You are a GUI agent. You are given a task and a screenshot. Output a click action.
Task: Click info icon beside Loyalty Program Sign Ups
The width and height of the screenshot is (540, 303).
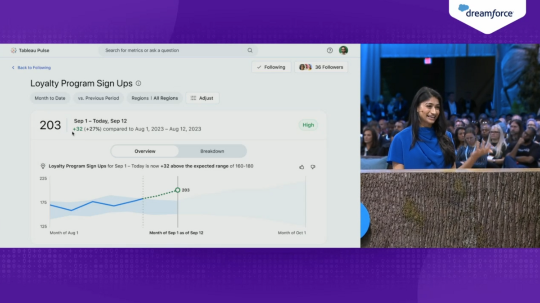(138, 83)
